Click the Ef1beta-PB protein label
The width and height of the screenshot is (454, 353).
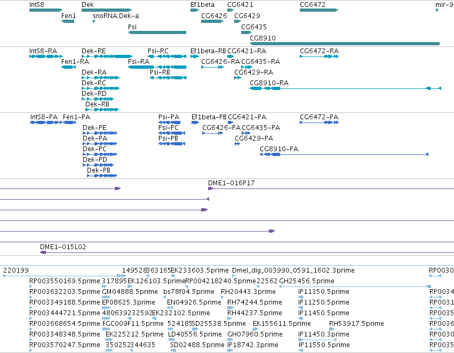209,117
